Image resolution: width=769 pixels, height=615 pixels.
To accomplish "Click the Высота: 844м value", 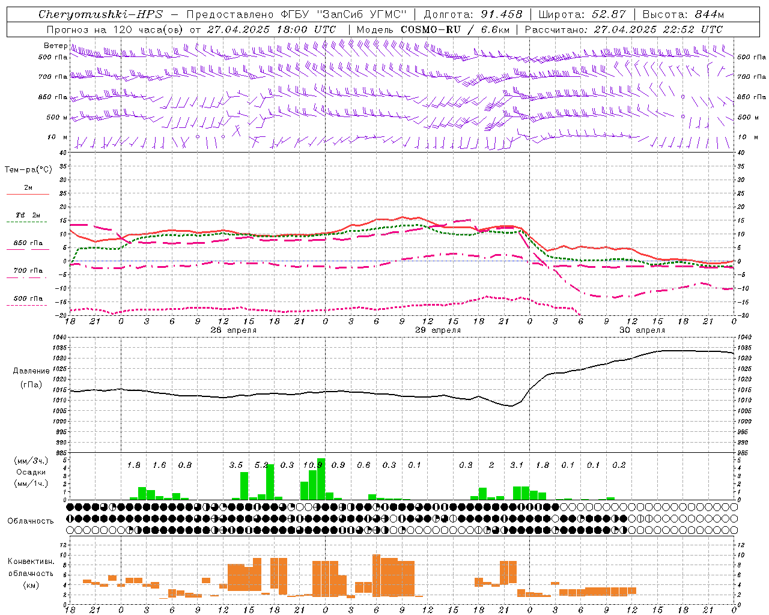I will tap(683, 14).
